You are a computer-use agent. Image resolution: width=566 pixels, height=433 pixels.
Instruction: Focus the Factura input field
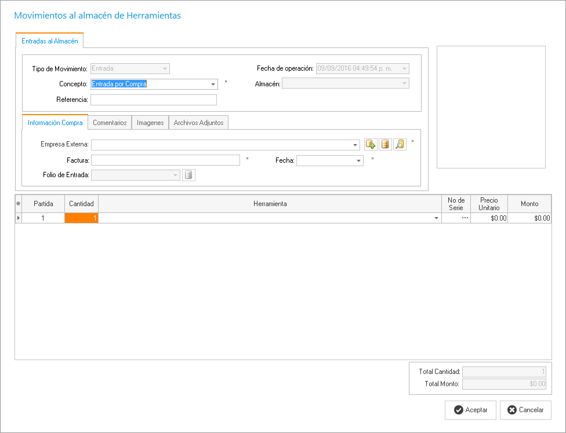click(165, 160)
